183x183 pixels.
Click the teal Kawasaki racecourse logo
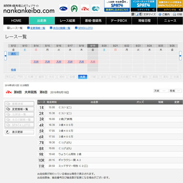click(96, 9)
